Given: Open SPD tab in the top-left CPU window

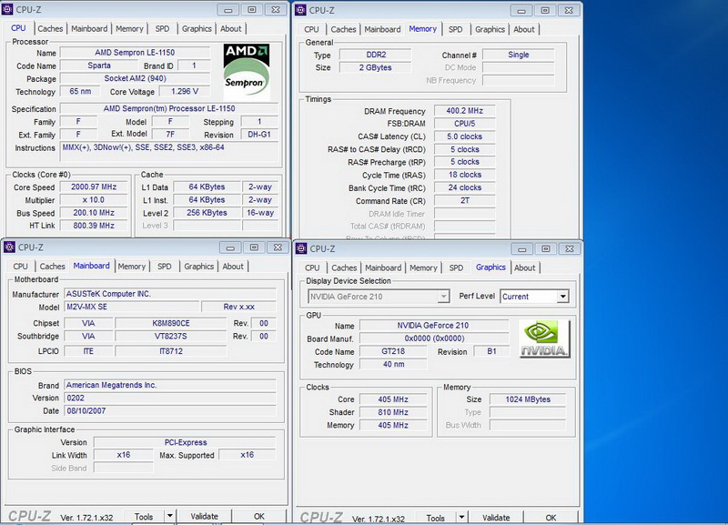Looking at the screenshot, I should pos(162,29).
